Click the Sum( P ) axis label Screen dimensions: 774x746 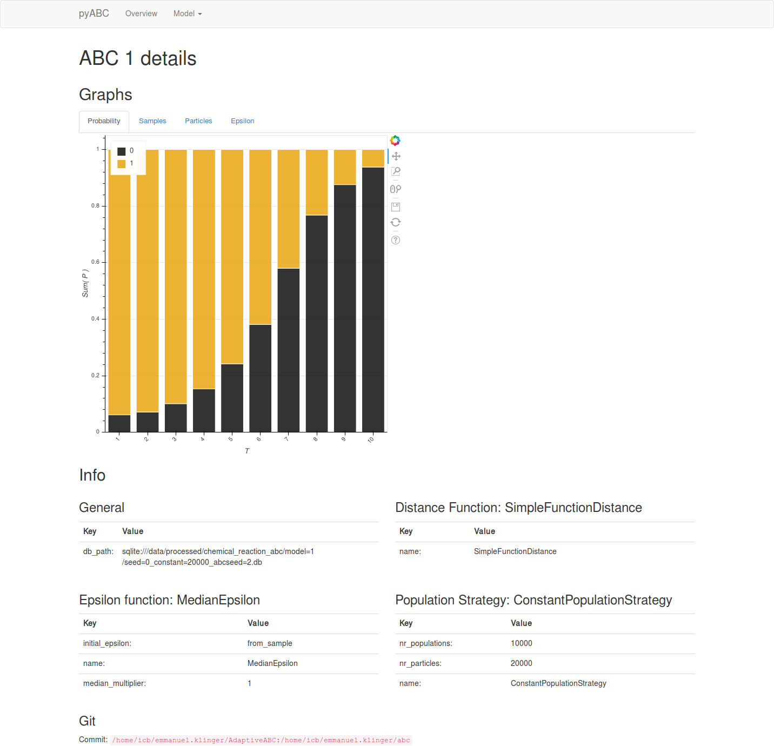point(85,284)
